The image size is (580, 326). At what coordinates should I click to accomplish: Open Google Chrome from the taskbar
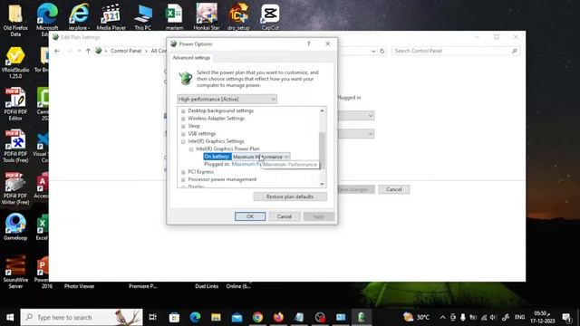point(257,317)
